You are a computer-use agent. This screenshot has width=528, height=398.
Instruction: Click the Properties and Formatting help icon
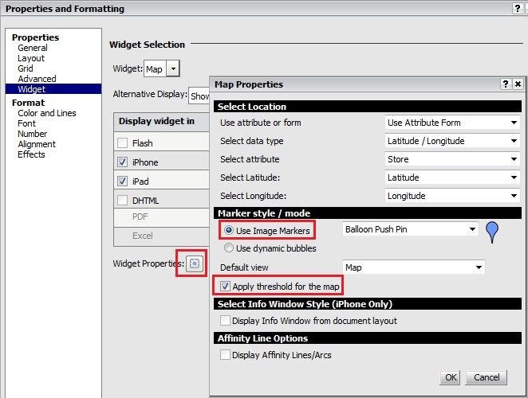pos(517,8)
